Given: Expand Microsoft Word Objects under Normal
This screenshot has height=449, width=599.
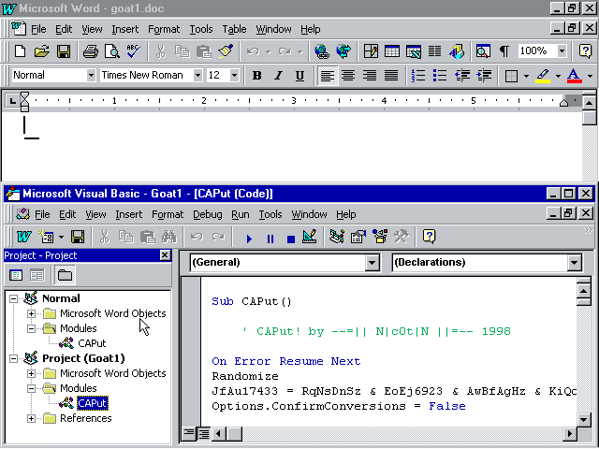Looking at the screenshot, I should [31, 314].
